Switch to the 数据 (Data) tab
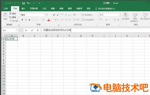The height and width of the screenshot is (95, 150). pos(53,8)
